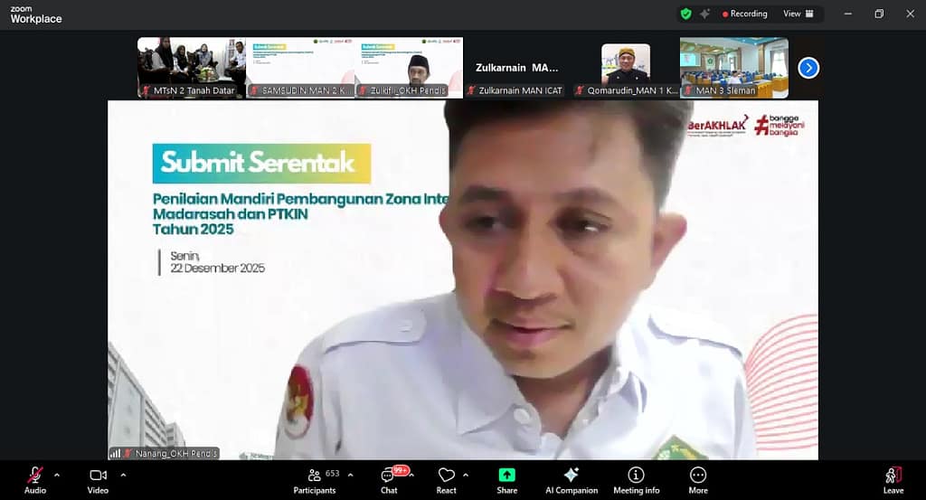Expand the audio settings arrow
This screenshot has width=926, height=500.
[57, 475]
